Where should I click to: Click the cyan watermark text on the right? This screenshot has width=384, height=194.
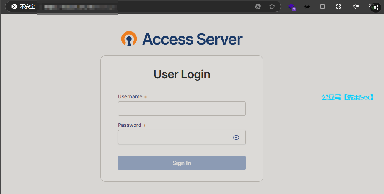pyautogui.click(x=348, y=97)
